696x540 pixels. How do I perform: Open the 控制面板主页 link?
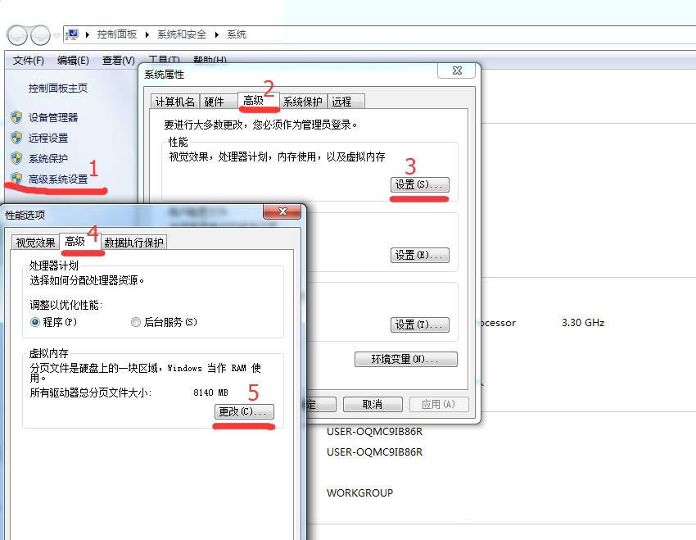click(x=57, y=88)
